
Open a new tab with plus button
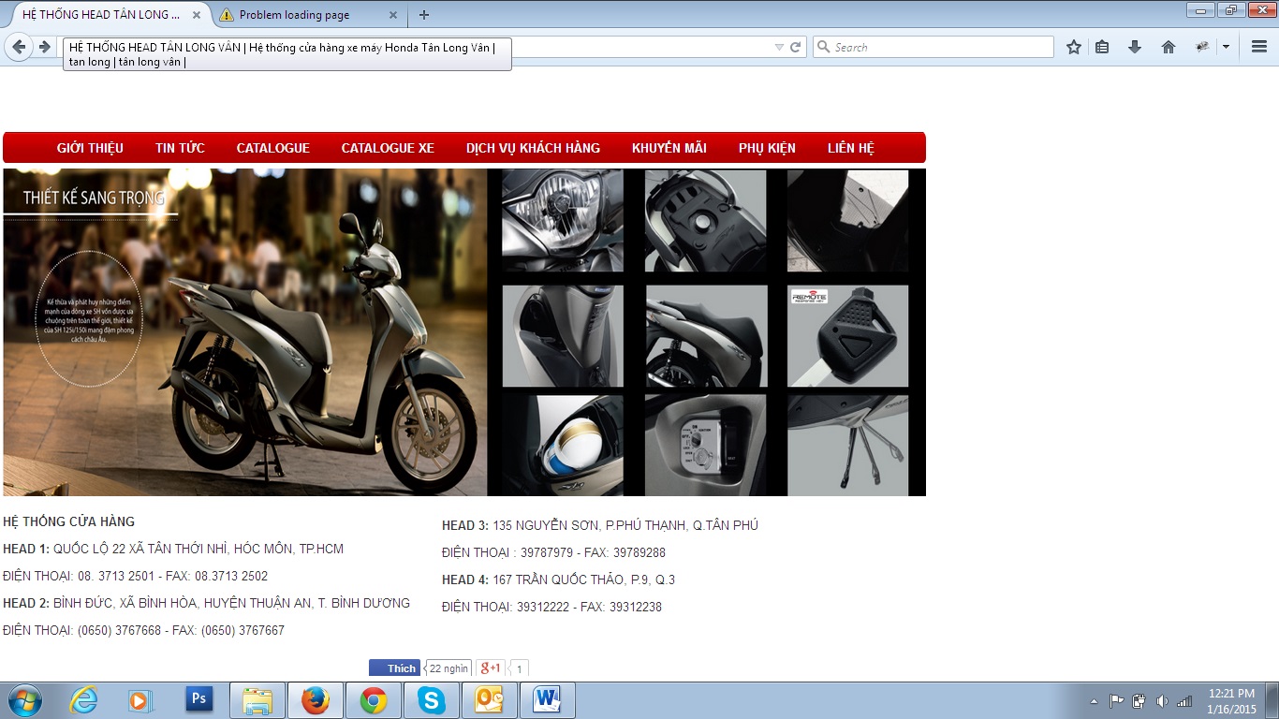pyautogui.click(x=424, y=15)
